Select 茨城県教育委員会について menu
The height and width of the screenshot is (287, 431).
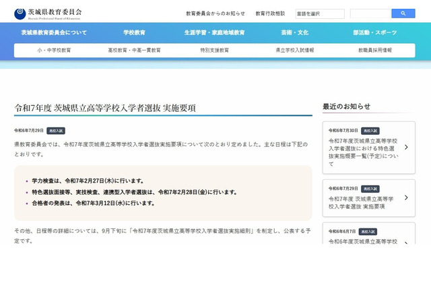click(54, 32)
